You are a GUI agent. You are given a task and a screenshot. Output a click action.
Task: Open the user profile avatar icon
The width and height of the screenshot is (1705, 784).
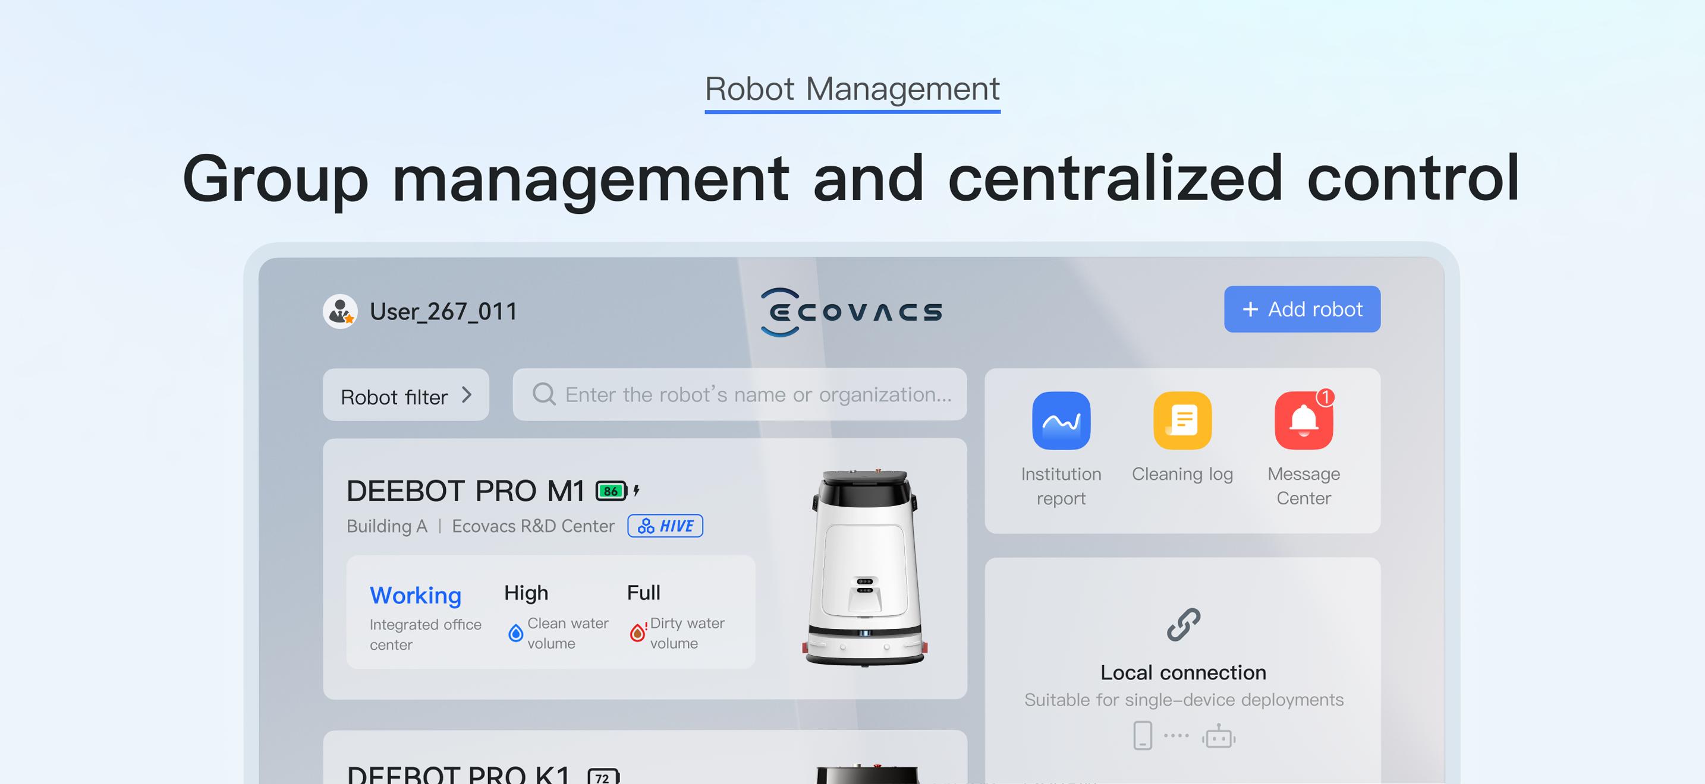coord(340,311)
